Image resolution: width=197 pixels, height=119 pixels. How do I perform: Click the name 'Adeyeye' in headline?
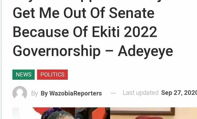[x=145, y=52]
